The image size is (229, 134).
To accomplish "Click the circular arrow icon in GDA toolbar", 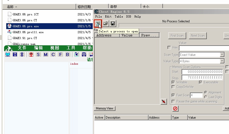I will [76, 55].
